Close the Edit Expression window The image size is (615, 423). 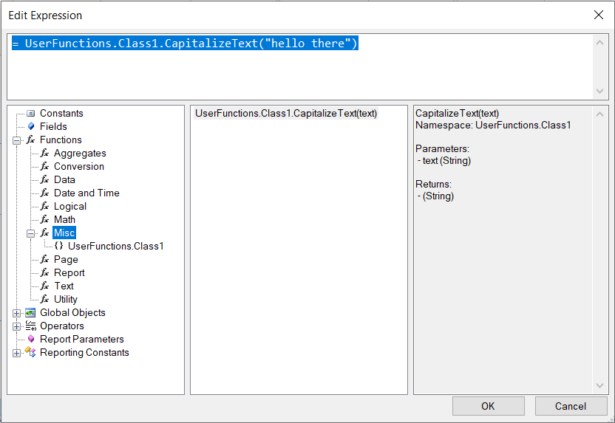point(599,15)
